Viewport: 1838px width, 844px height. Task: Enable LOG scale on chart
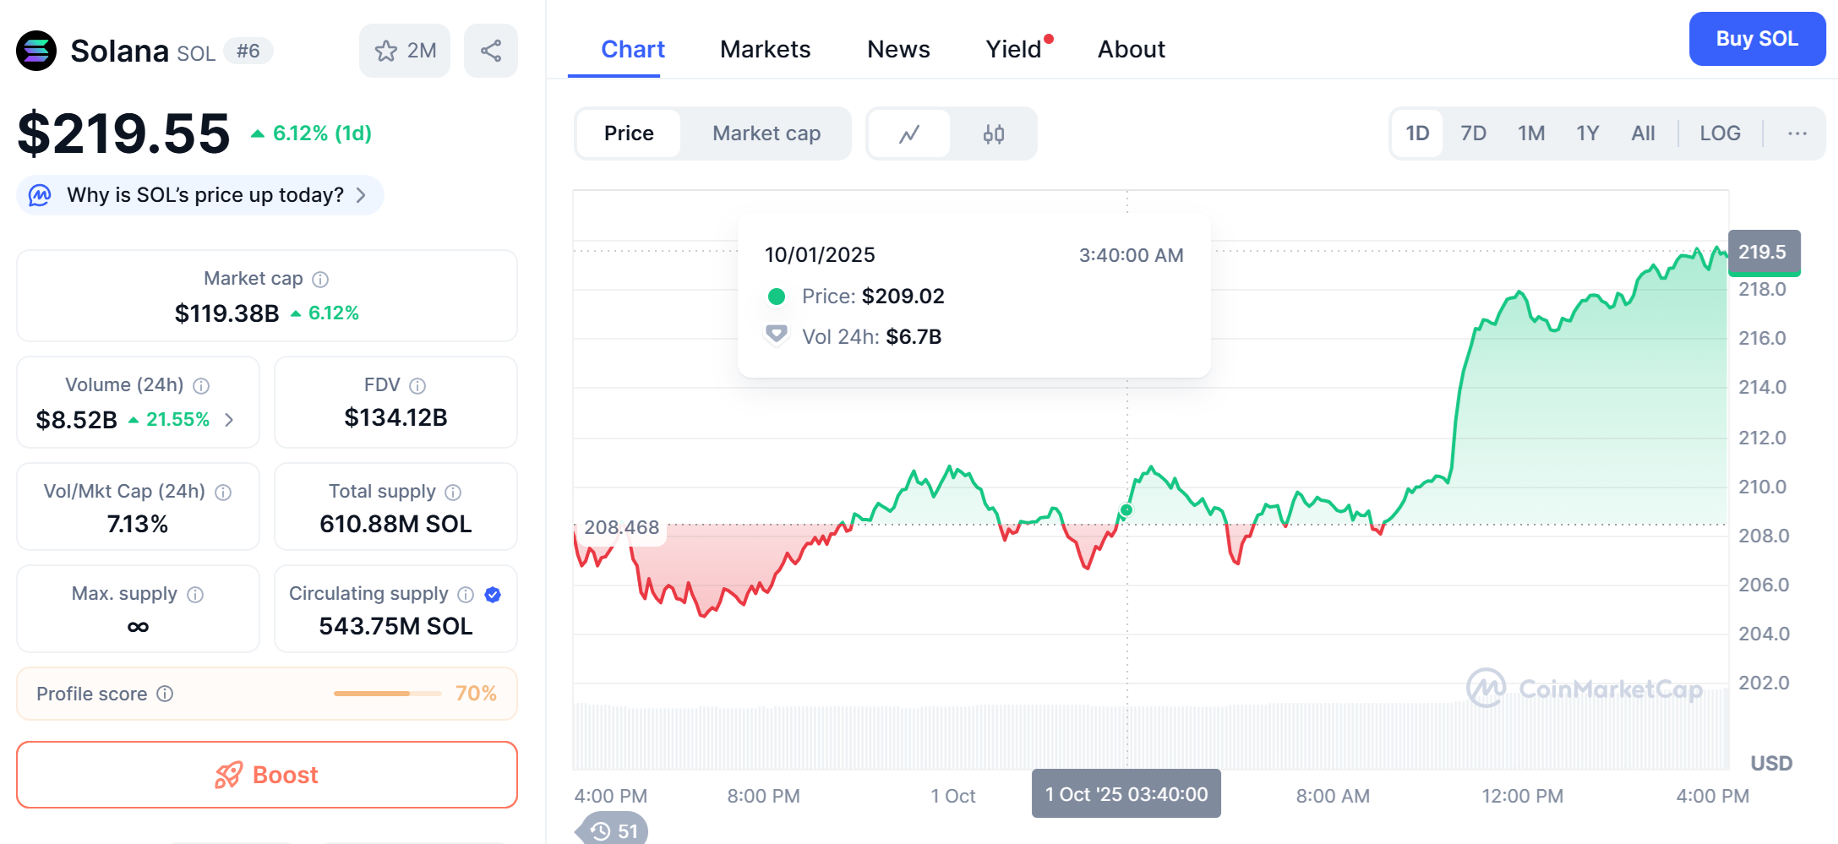coord(1720,133)
